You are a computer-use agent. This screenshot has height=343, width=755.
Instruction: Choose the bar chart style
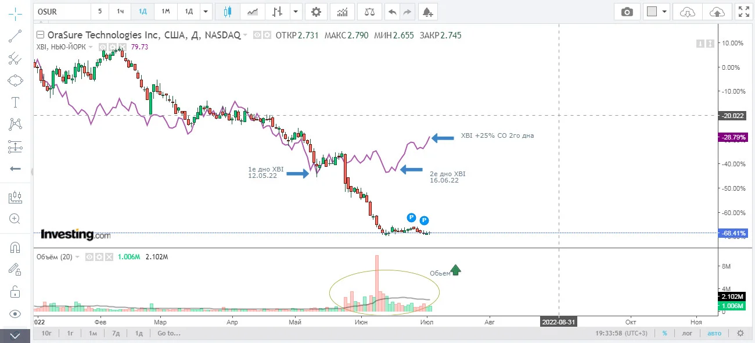click(278, 11)
